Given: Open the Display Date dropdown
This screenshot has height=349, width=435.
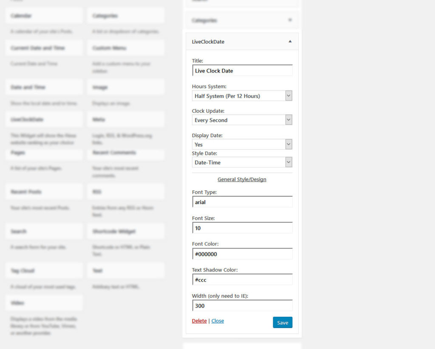Looking at the screenshot, I should coord(242,144).
